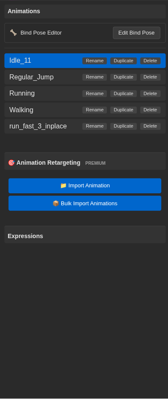Duplicate the Idle_11 animation

(x=123, y=61)
